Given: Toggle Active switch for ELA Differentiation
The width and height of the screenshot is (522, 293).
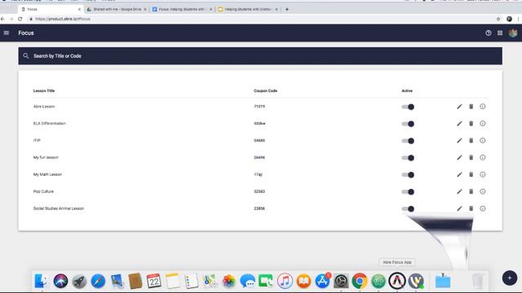Looking at the screenshot, I should (x=408, y=124).
